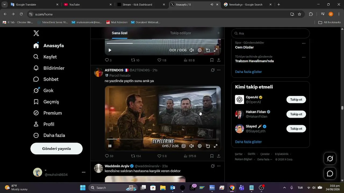This screenshot has width=344, height=193.
Task: Open settings gear on top video
Action: [200, 50]
